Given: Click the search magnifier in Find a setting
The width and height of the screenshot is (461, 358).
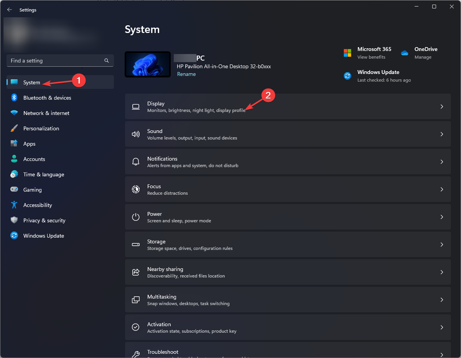Looking at the screenshot, I should pyautogui.click(x=106, y=61).
